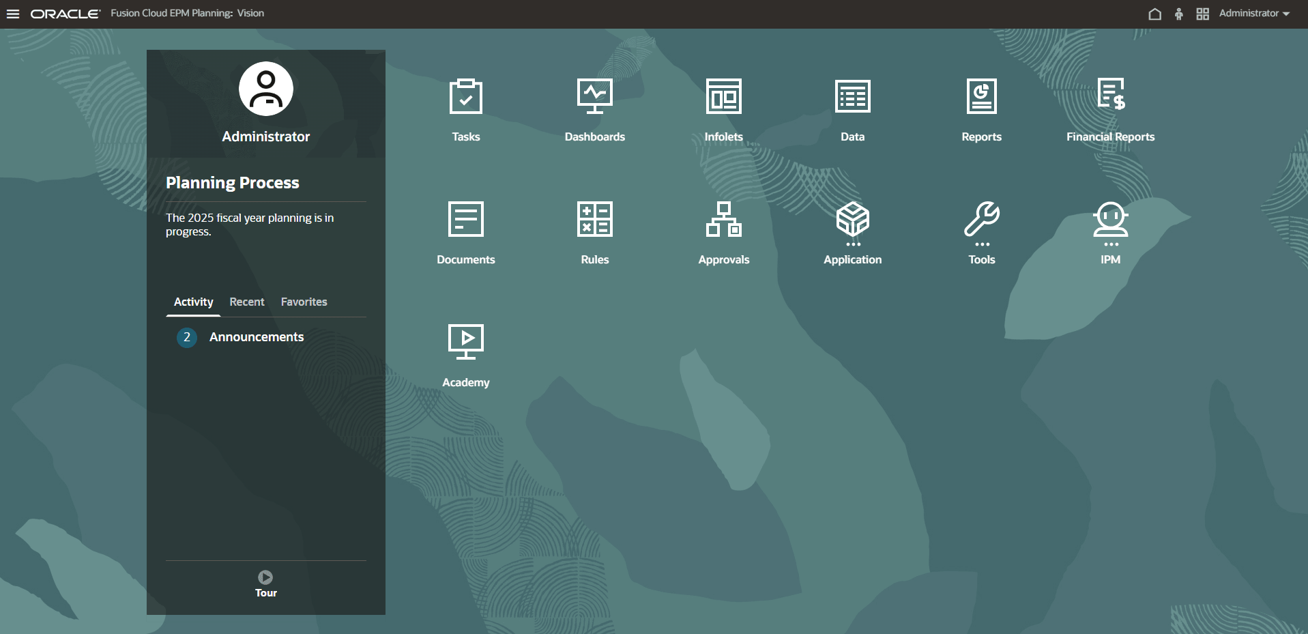Click the Oracle logo

click(x=66, y=14)
